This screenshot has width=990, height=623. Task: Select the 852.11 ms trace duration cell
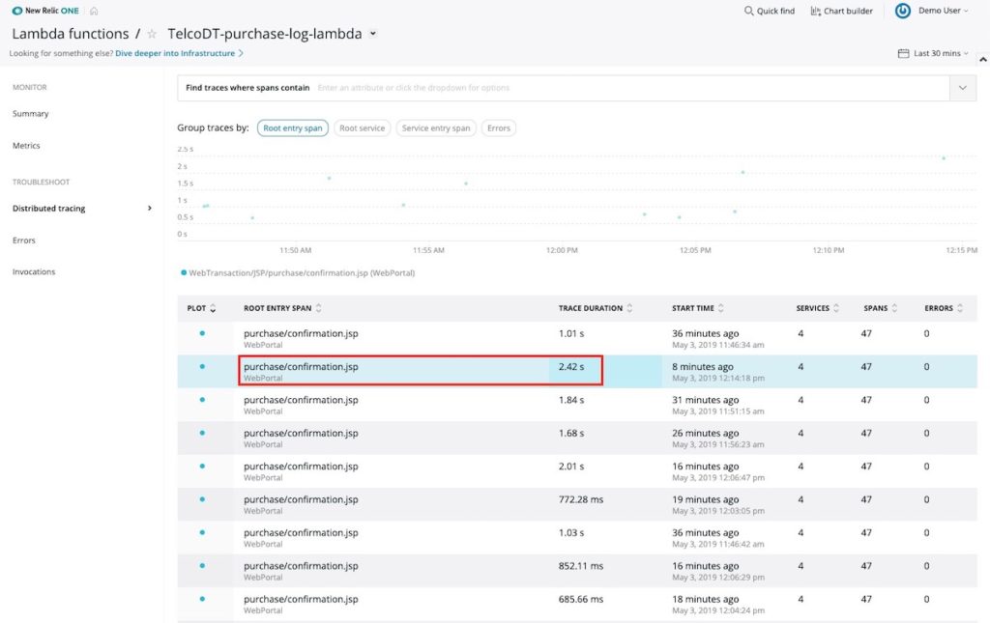pos(581,566)
